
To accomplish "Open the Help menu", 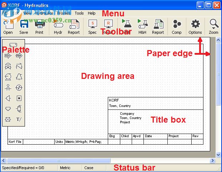I will (92, 13).
